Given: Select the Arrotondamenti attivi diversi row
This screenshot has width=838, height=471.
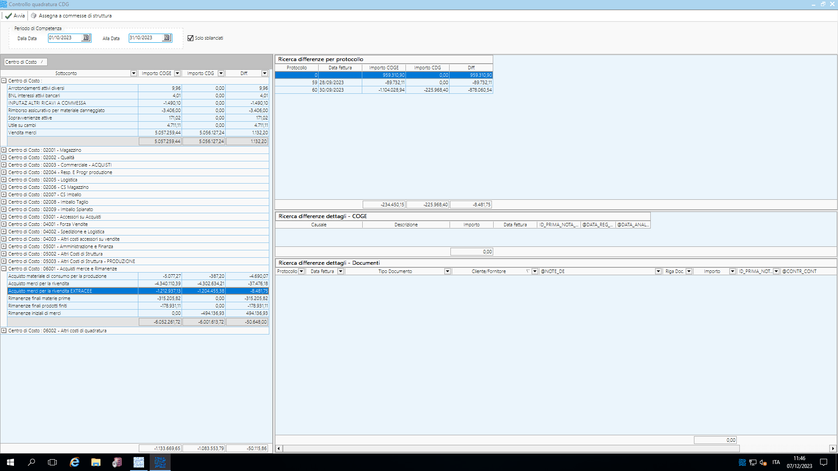Looking at the screenshot, I should tap(138, 88).
